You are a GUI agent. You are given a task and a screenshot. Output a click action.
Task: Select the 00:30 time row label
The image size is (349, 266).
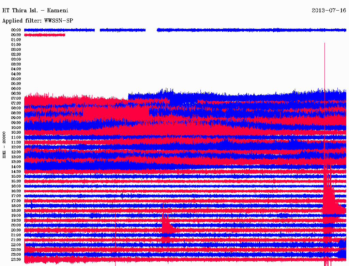16,35
